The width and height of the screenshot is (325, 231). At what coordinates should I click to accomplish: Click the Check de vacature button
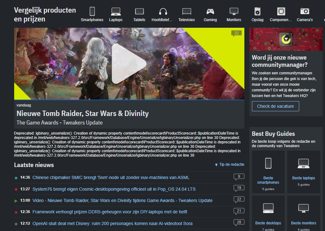click(x=275, y=106)
